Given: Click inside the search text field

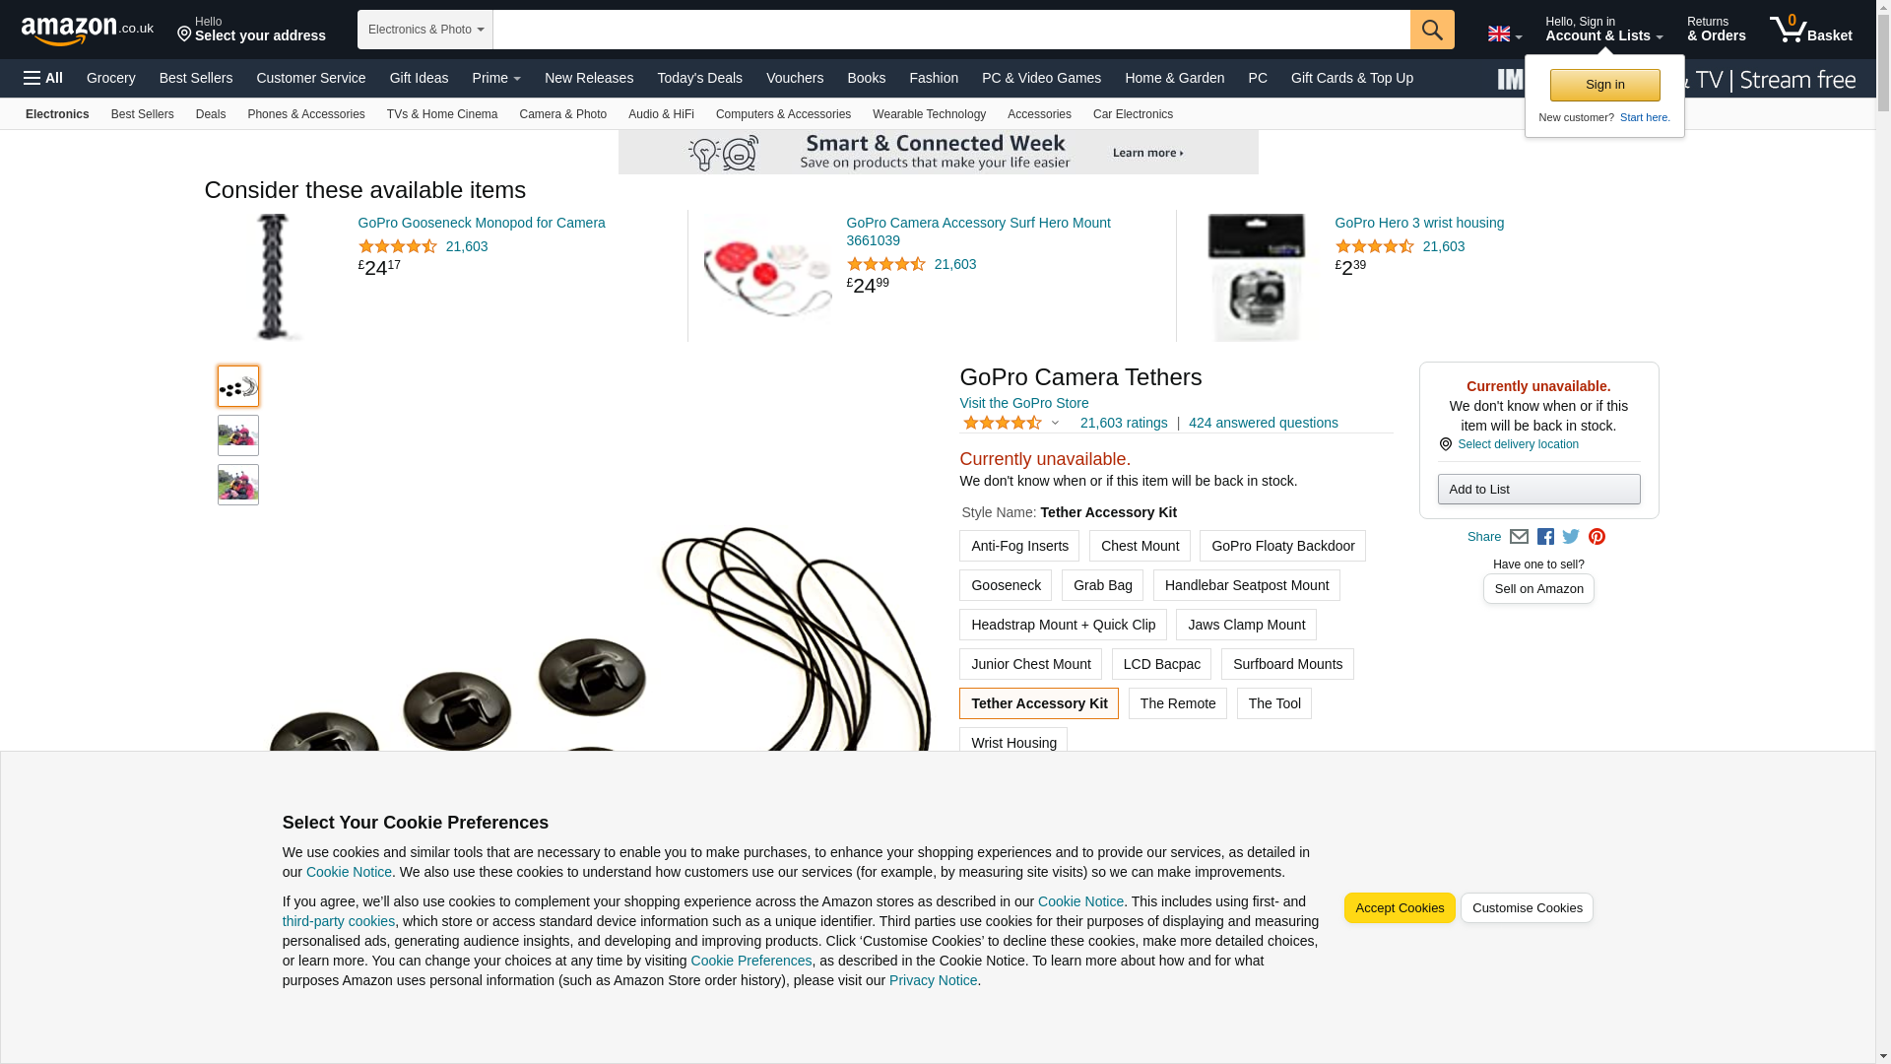Looking at the screenshot, I should (951, 30).
